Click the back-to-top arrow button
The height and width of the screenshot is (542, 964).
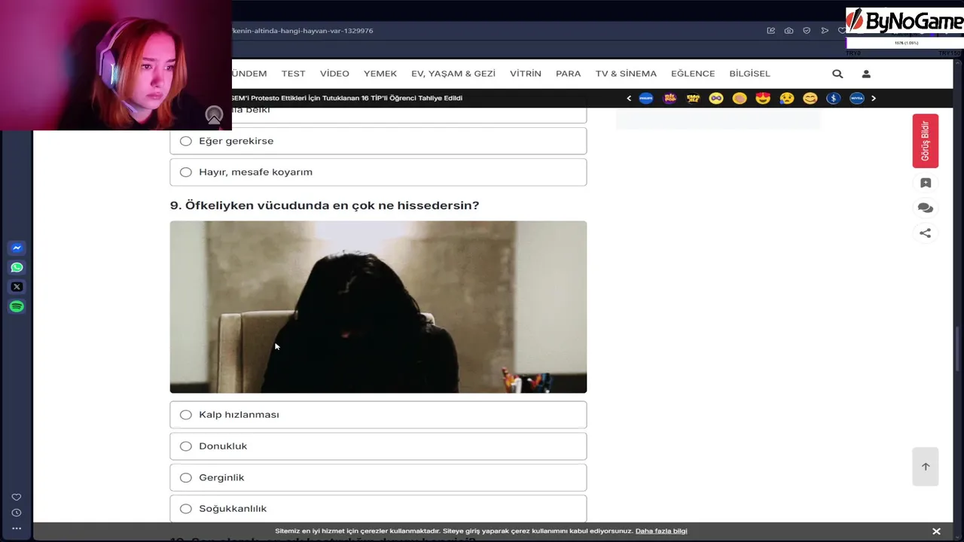[926, 467]
